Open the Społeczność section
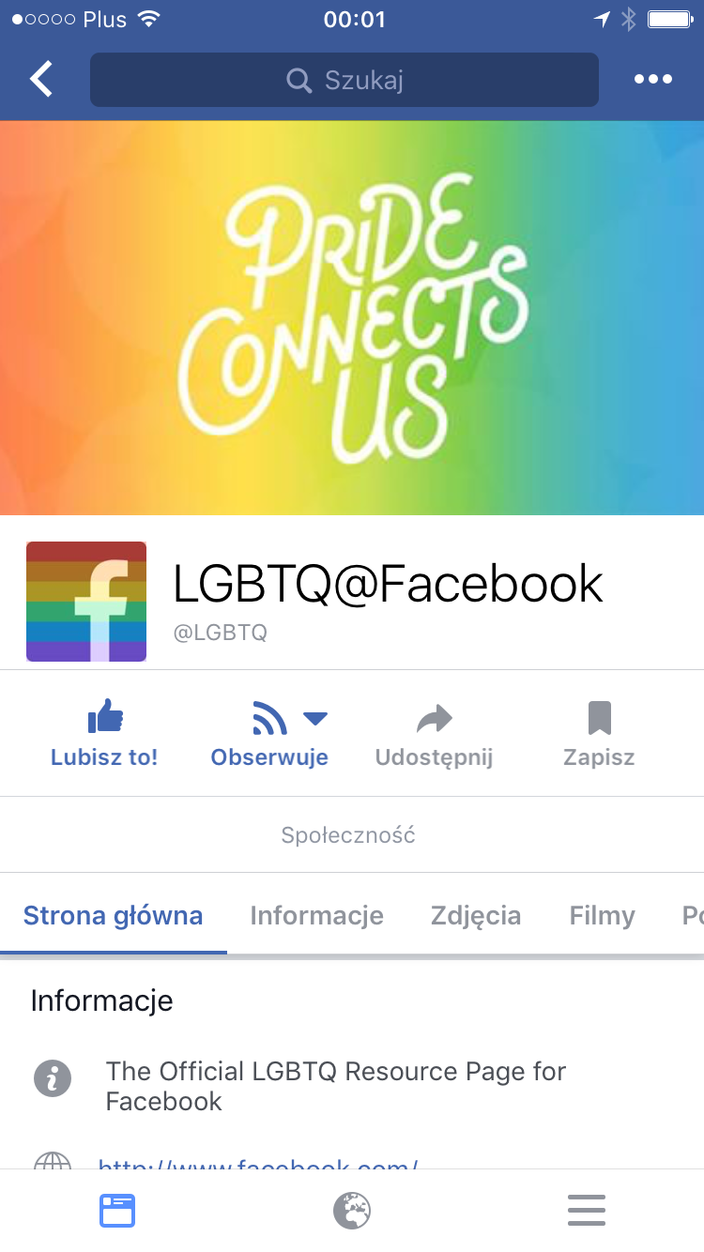Image resolution: width=704 pixels, height=1252 pixels. click(x=348, y=835)
